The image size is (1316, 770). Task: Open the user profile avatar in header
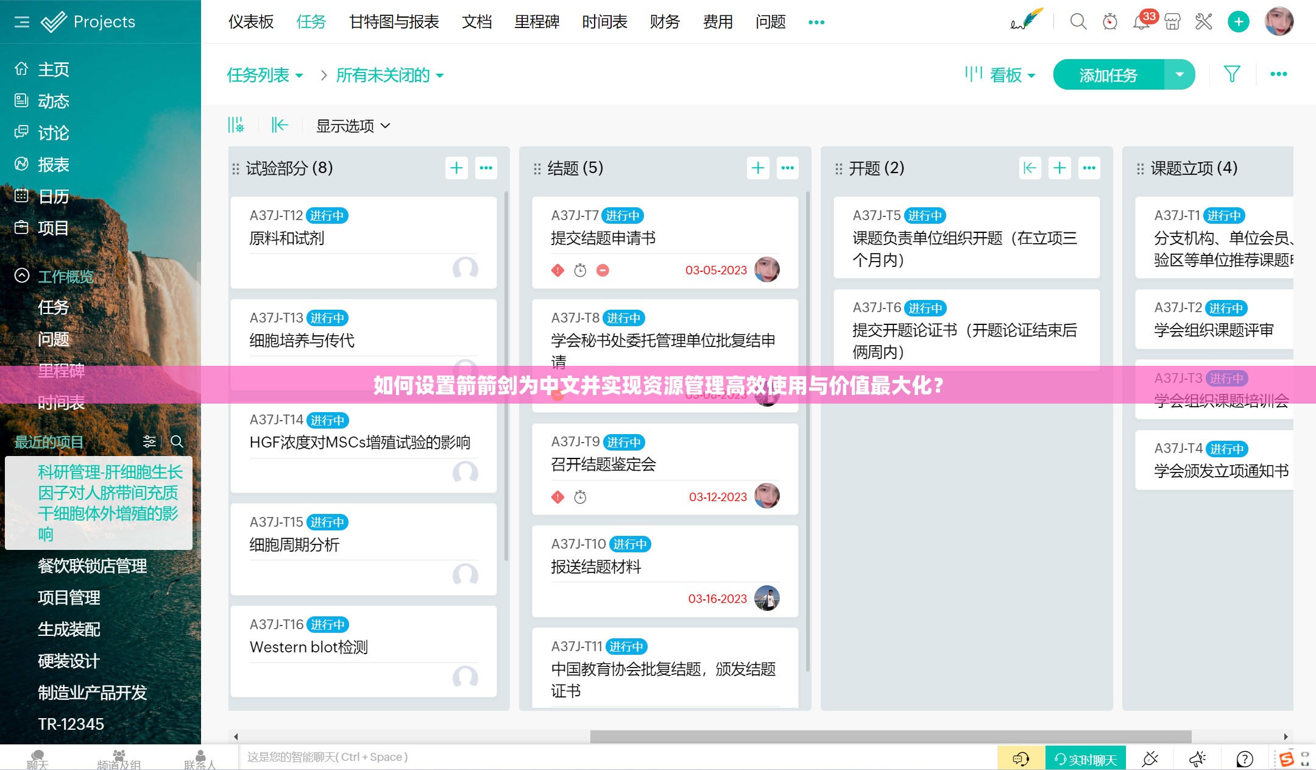[x=1279, y=22]
